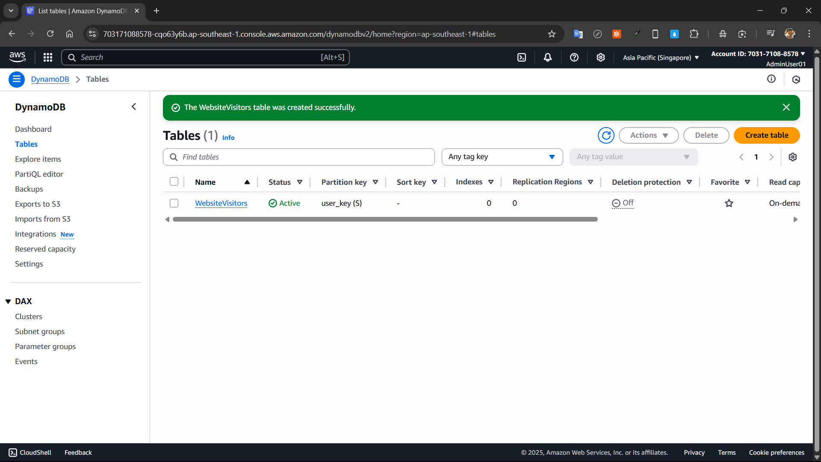This screenshot has width=821, height=462.
Task: Open the Any tag key dropdown
Action: pos(502,157)
